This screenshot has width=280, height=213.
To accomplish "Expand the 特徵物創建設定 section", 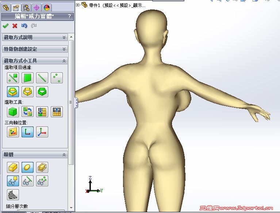I will (x=35, y=49).
